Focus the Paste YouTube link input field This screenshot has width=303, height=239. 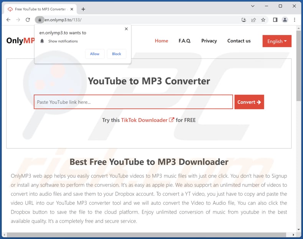click(133, 102)
